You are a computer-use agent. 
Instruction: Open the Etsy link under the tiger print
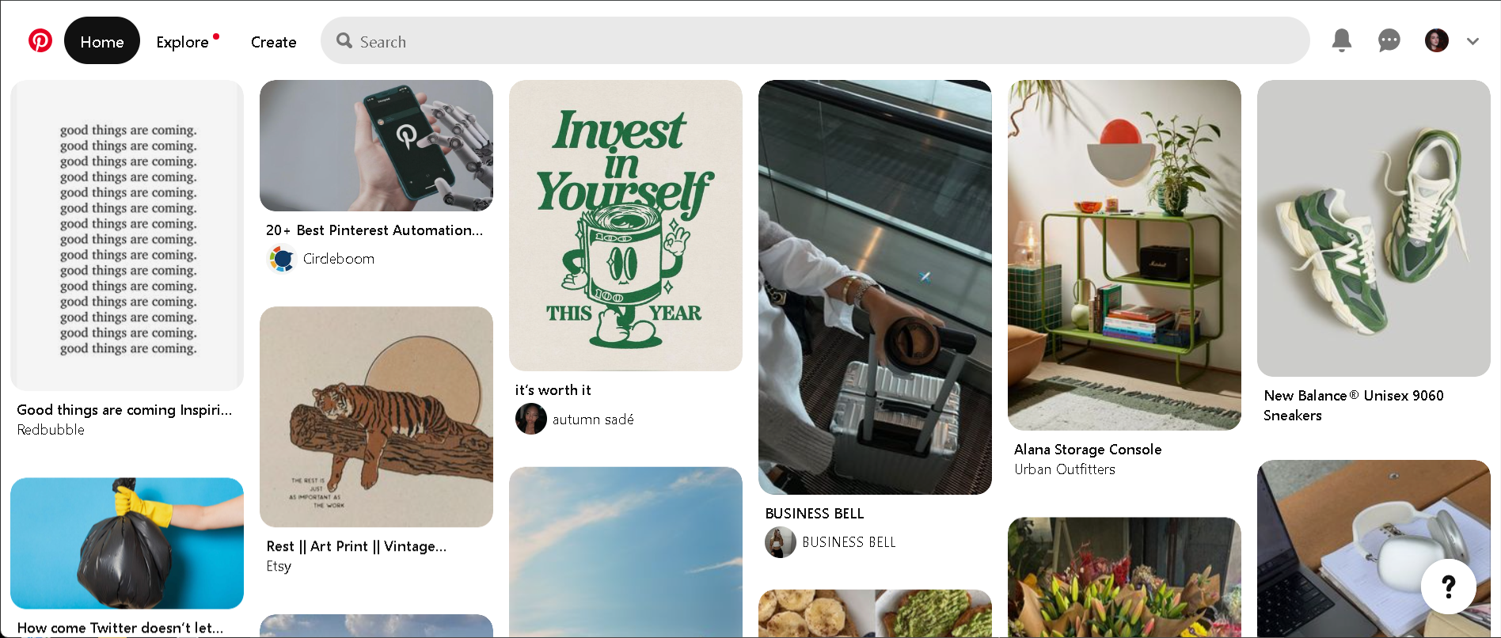(x=279, y=566)
